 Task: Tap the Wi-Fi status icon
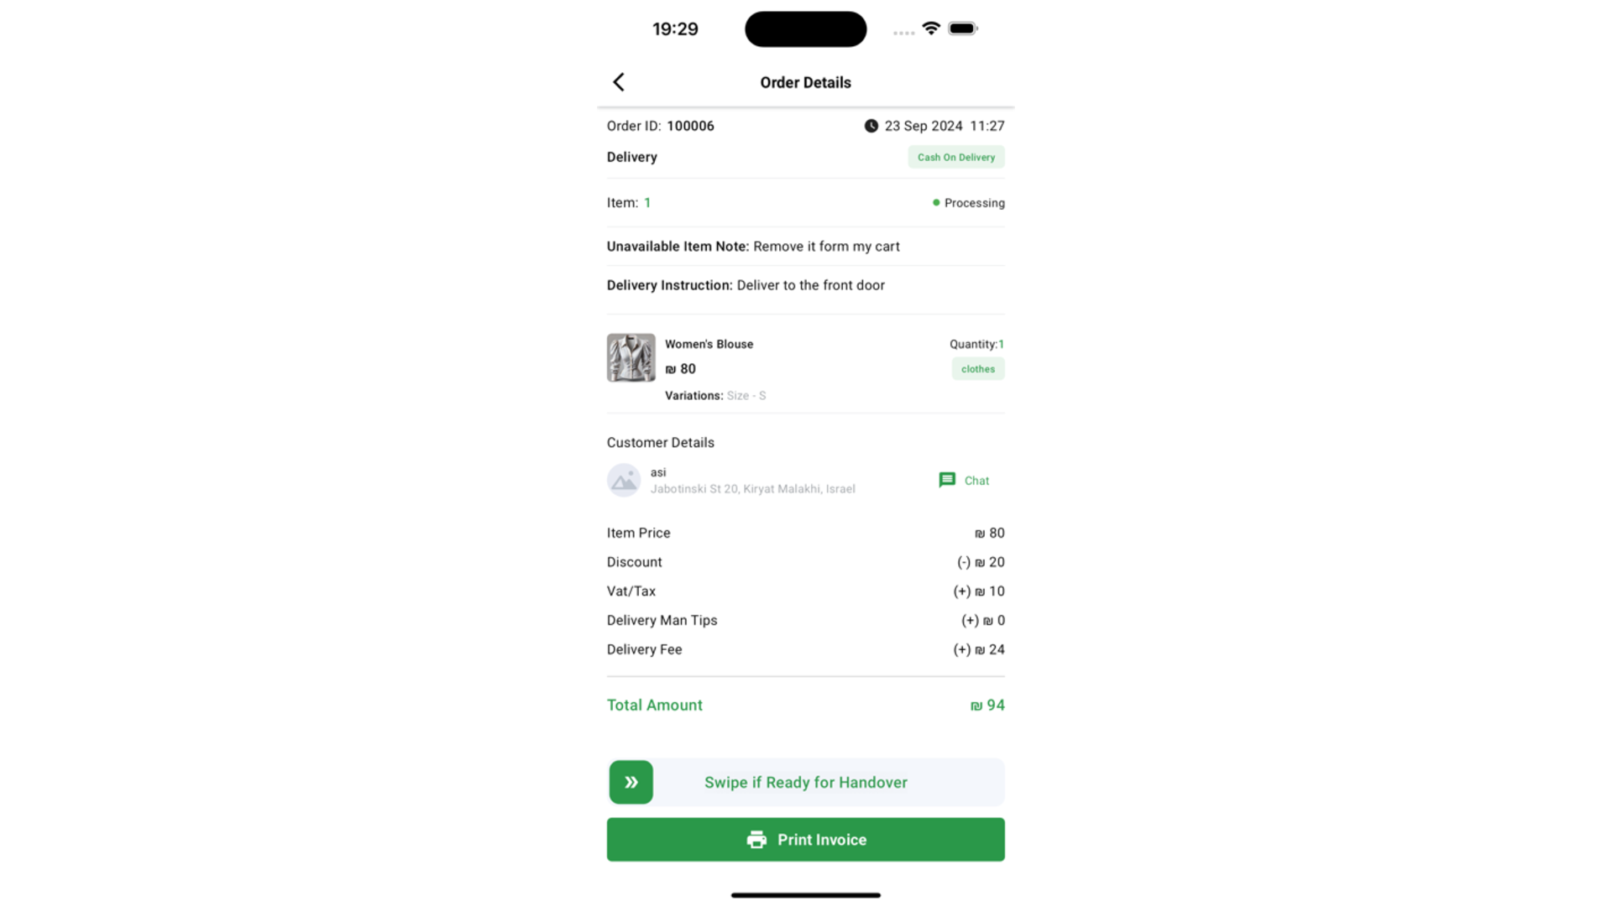click(x=931, y=29)
